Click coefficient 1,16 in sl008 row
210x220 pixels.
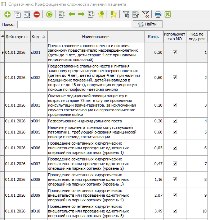[x=154, y=179]
